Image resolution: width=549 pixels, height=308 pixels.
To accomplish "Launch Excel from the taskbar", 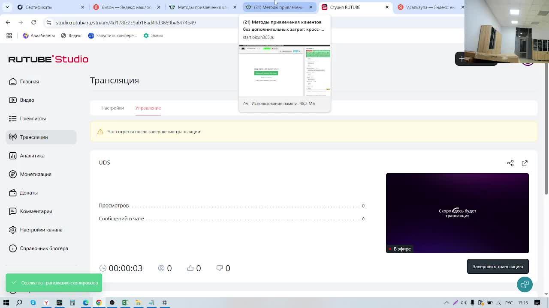I will click(x=125, y=302).
